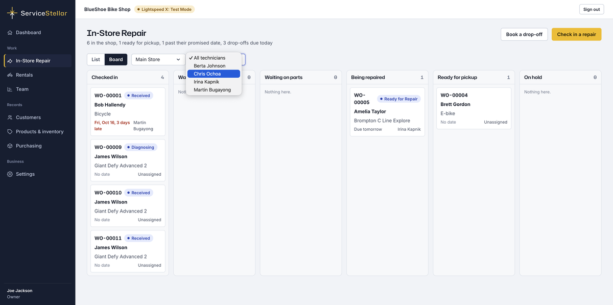Image resolution: width=613 pixels, height=305 pixels.
Task: Click the Settings gear icon
Action: [x=10, y=174]
